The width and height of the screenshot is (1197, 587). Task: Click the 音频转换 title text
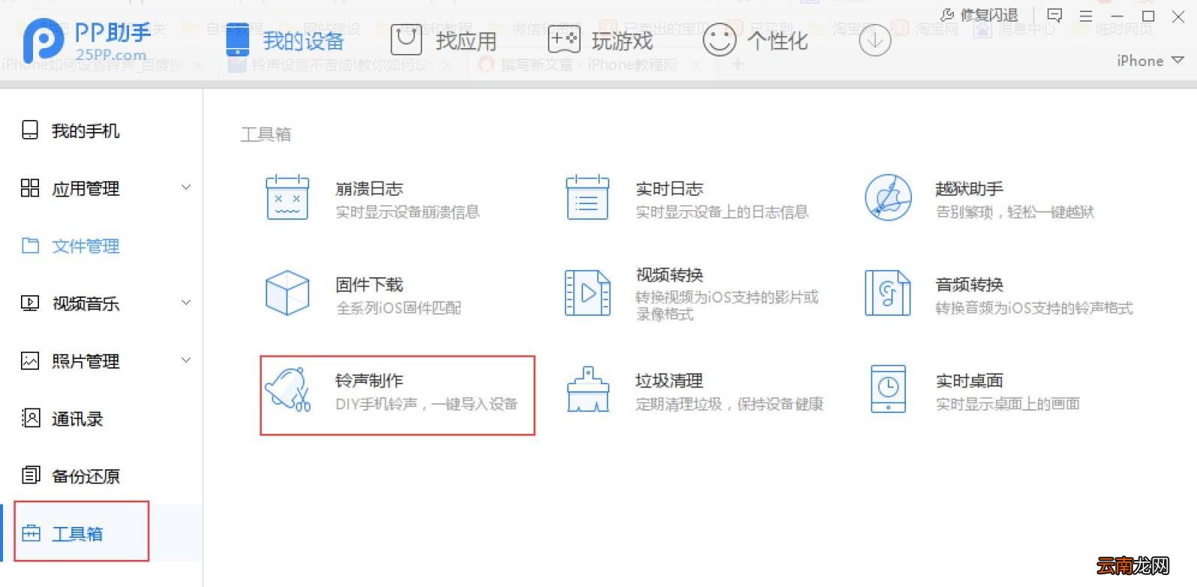970,284
